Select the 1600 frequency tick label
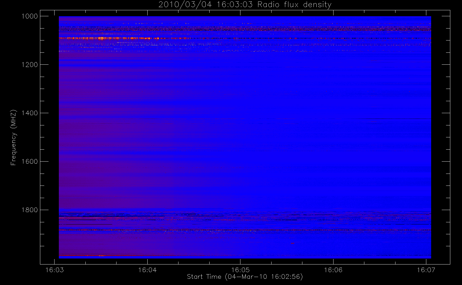 point(30,162)
